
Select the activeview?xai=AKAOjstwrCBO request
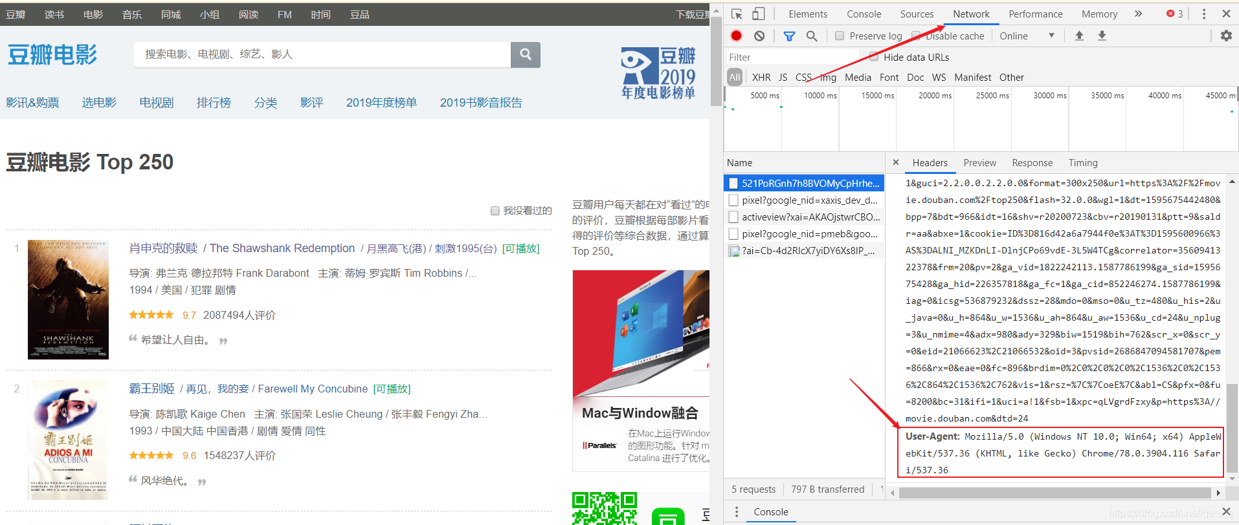point(804,217)
